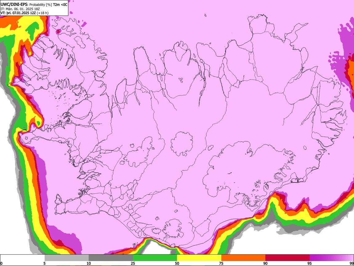The height and width of the screenshot is (266, 354).
Task: Select the green 25–50 legend segment
Action: click(x=155, y=258)
